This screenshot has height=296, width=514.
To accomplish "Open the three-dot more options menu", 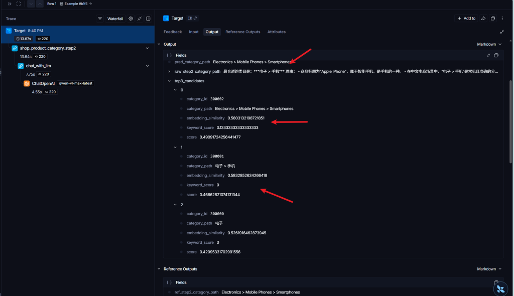I will tap(502, 19).
